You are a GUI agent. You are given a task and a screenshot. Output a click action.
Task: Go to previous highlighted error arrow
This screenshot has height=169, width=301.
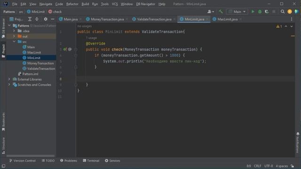click(x=286, y=26)
